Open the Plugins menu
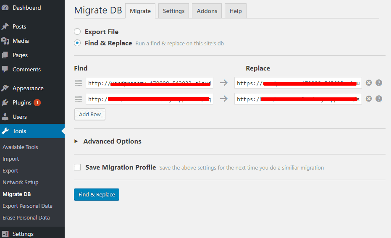391x238 pixels. [x=32, y=102]
